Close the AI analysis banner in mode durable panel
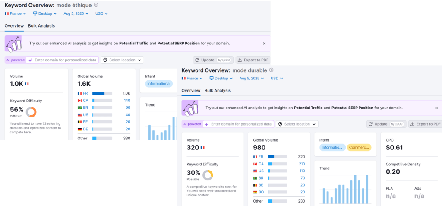The width and height of the screenshot is (442, 209). (x=436, y=108)
